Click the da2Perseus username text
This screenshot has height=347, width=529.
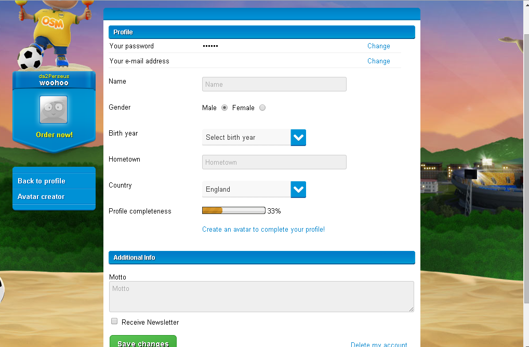54,76
